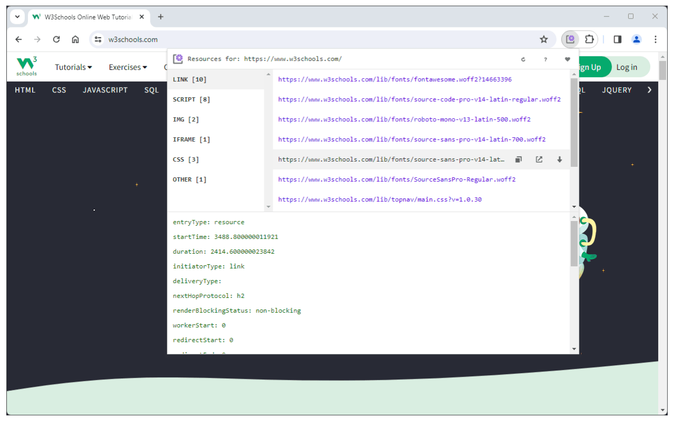Click the refresh icon in Resources popup header
Screen dimensions: 674x421
tap(523, 59)
